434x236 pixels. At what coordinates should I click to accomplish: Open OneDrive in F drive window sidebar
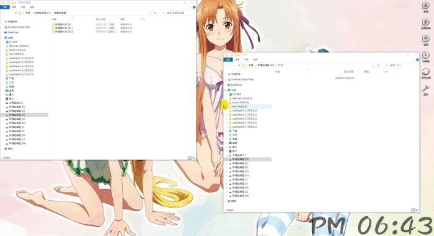pos(11,33)
